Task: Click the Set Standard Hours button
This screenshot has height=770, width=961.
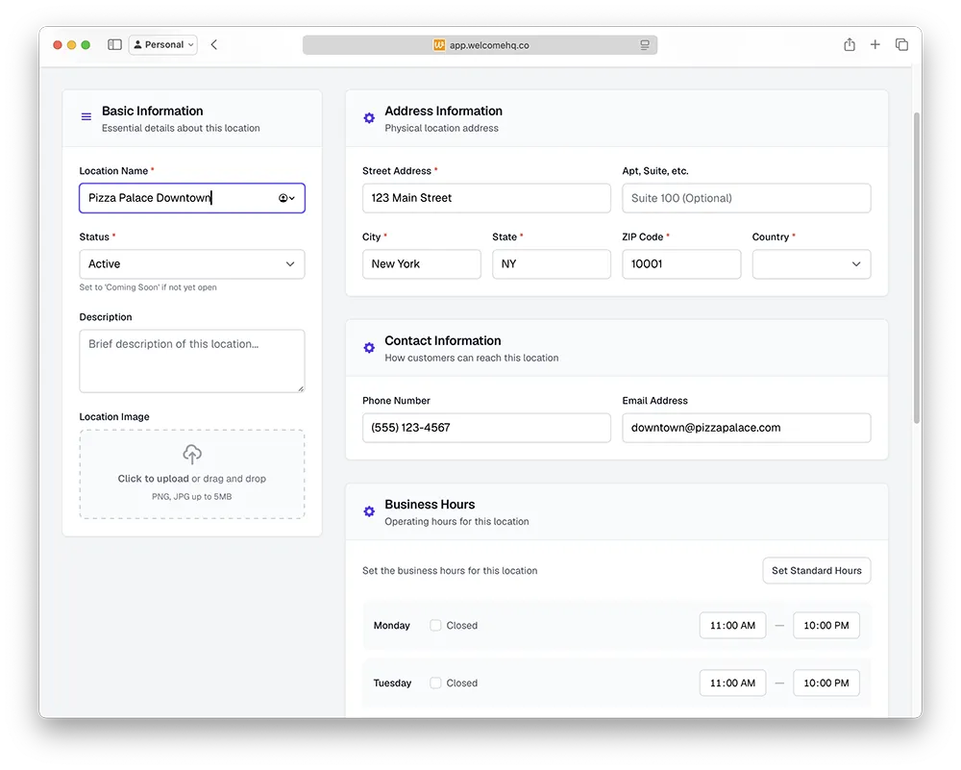Action: pos(816,570)
